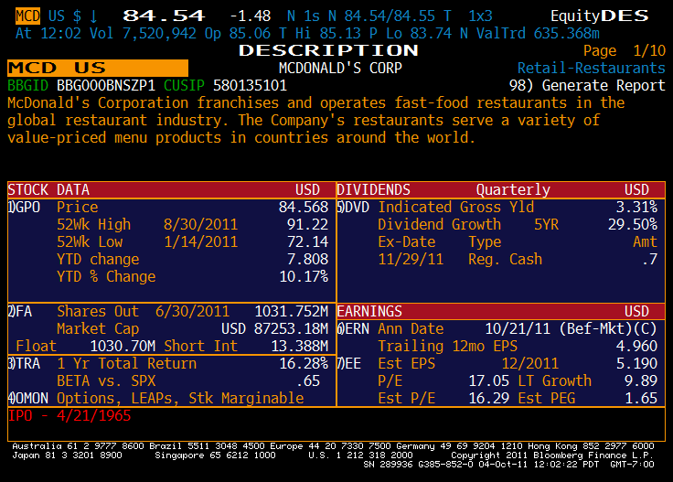This screenshot has height=482, width=673.
Task: Open the 5) DVD dividend link
Action: point(353,208)
